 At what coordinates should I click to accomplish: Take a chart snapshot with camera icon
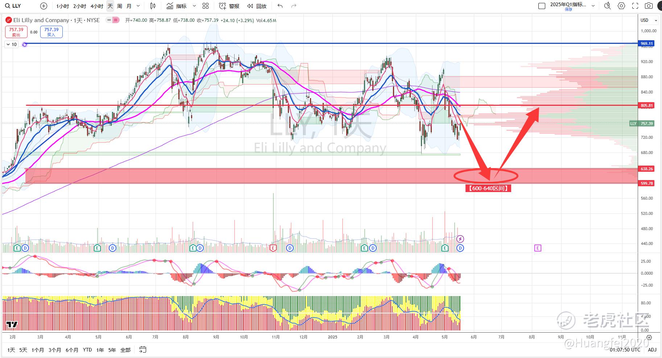point(649,6)
